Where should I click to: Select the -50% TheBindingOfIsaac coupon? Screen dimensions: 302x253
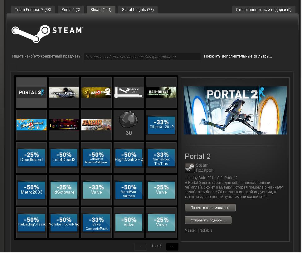(x=32, y=222)
